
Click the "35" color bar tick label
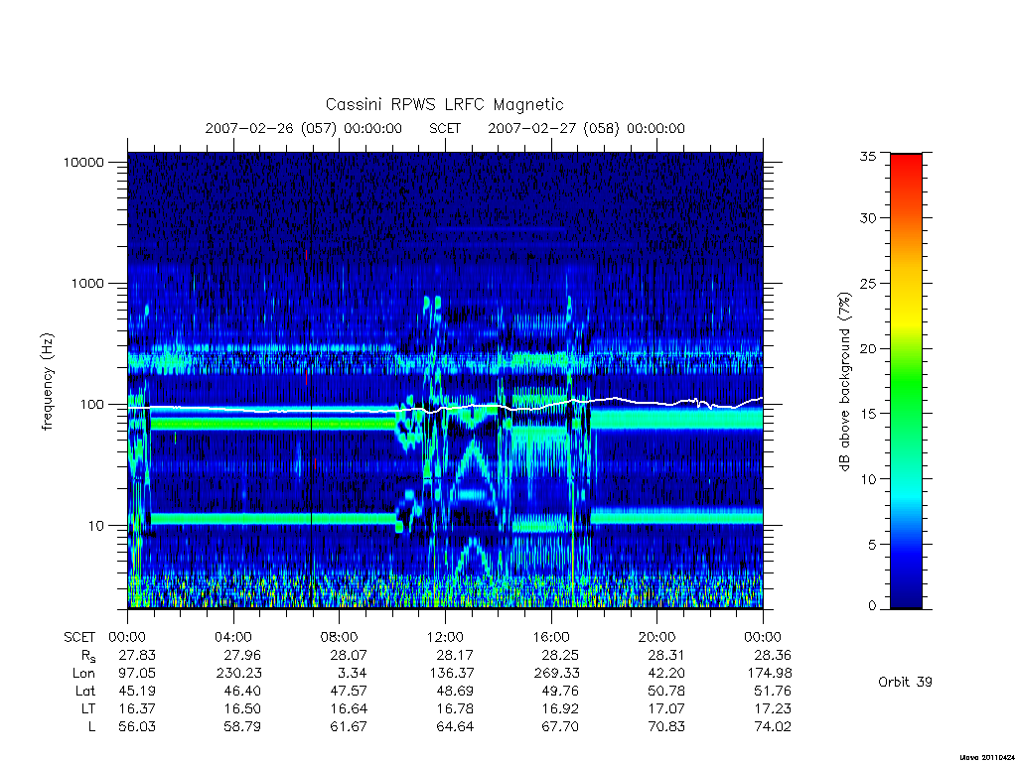867,156
